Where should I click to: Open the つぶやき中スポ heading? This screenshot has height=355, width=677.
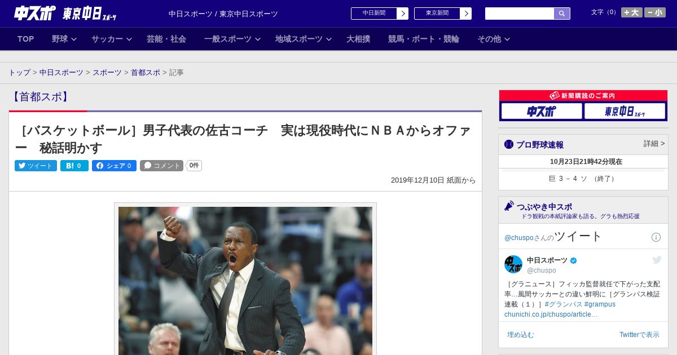coord(544,207)
